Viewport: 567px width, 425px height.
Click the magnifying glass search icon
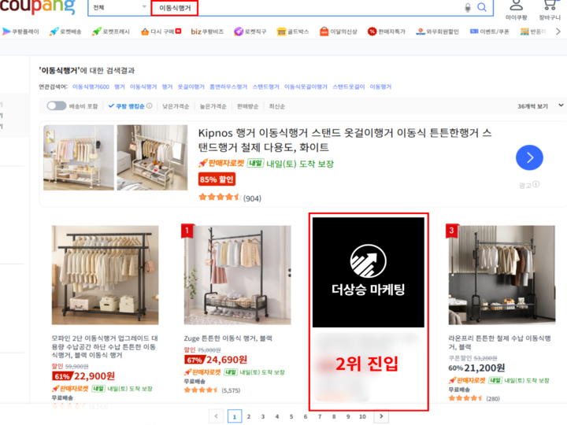pyautogui.click(x=482, y=8)
